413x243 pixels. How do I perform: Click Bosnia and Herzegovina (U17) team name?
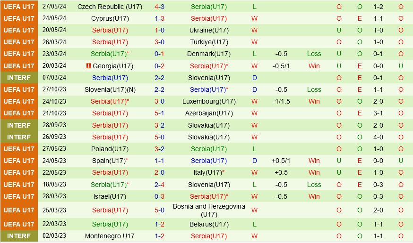[x=208, y=210]
